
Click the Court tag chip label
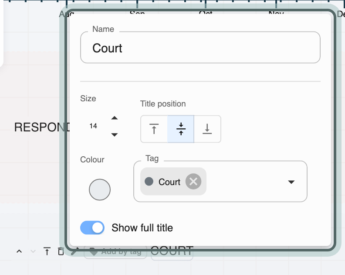(169, 182)
